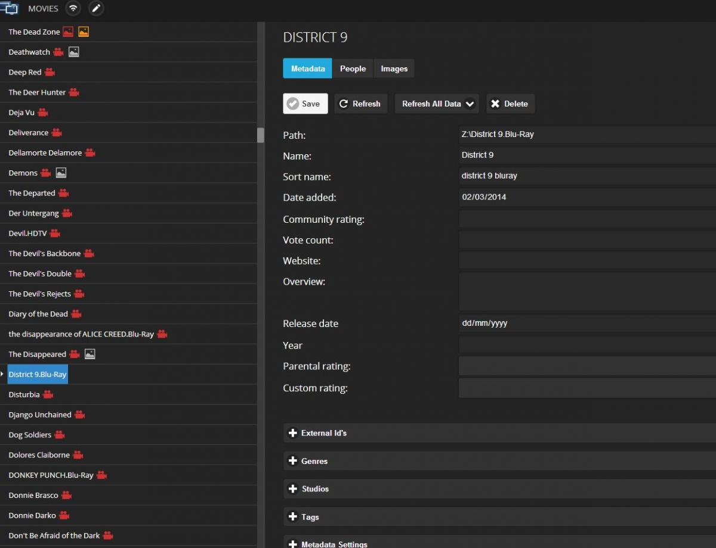Click the Save button
Viewport: 716px width, 548px height.
(x=305, y=104)
